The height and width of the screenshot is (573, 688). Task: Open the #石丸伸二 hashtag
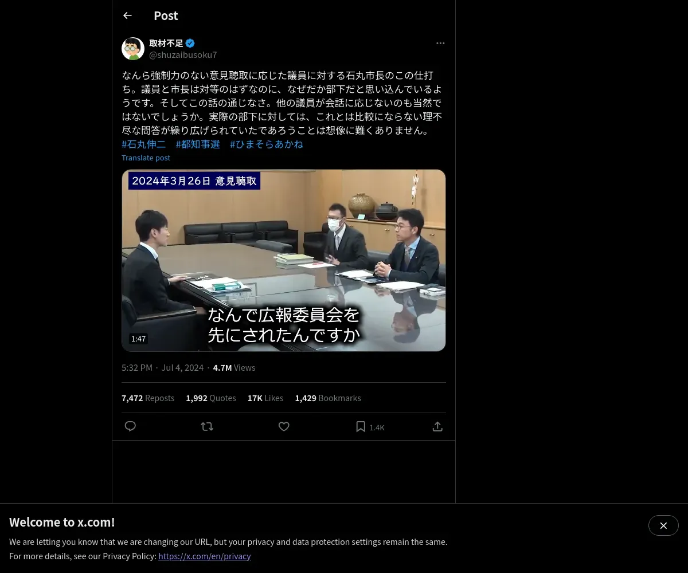point(143,144)
